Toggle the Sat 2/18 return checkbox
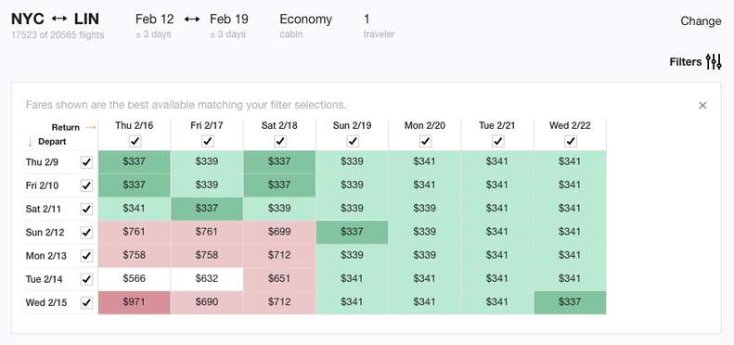The height and width of the screenshot is (345, 734). pos(280,141)
